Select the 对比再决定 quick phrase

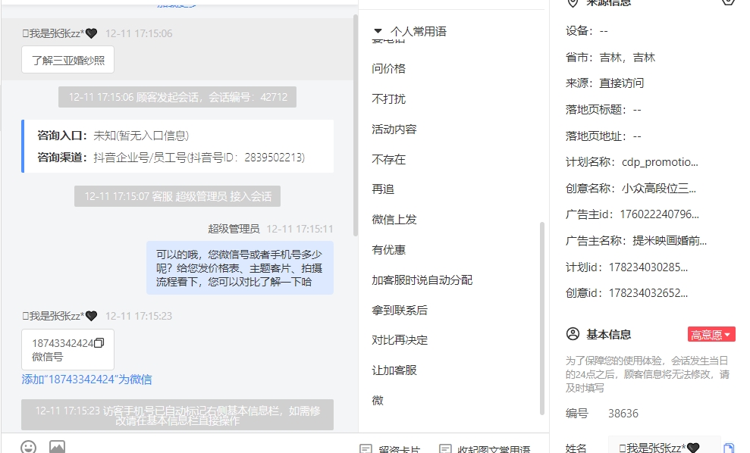tap(400, 340)
